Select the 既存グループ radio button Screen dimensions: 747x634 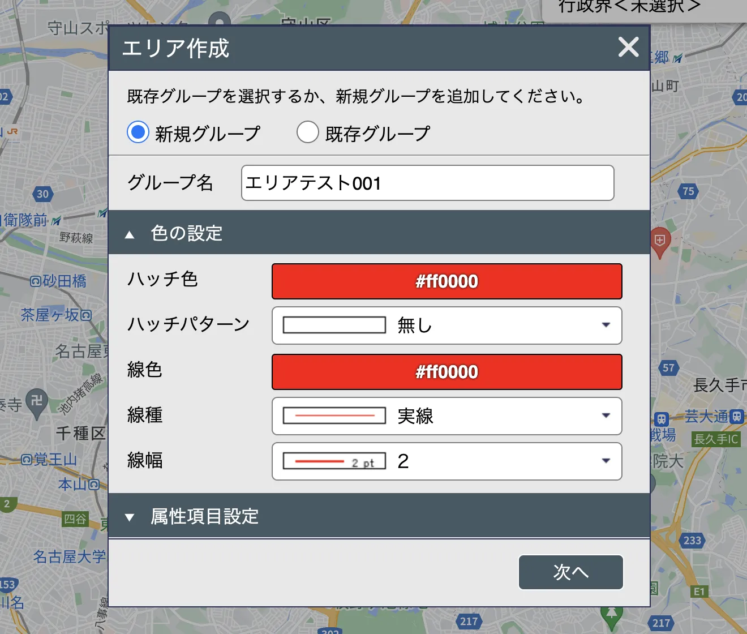tap(307, 132)
